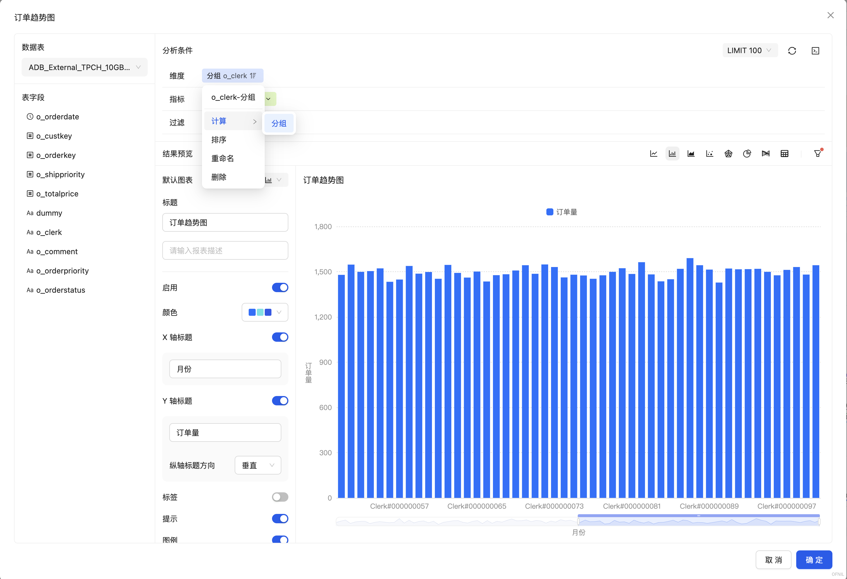Select the pie chart icon
The width and height of the screenshot is (847, 579).
click(x=747, y=154)
